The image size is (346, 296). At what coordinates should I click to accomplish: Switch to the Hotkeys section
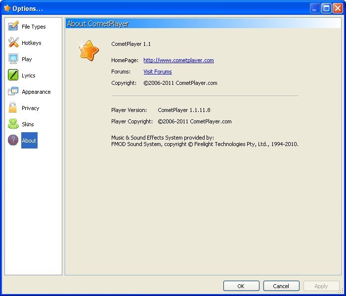(x=31, y=43)
